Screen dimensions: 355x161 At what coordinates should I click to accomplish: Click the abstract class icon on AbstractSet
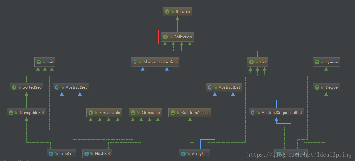pyautogui.click(x=57, y=87)
